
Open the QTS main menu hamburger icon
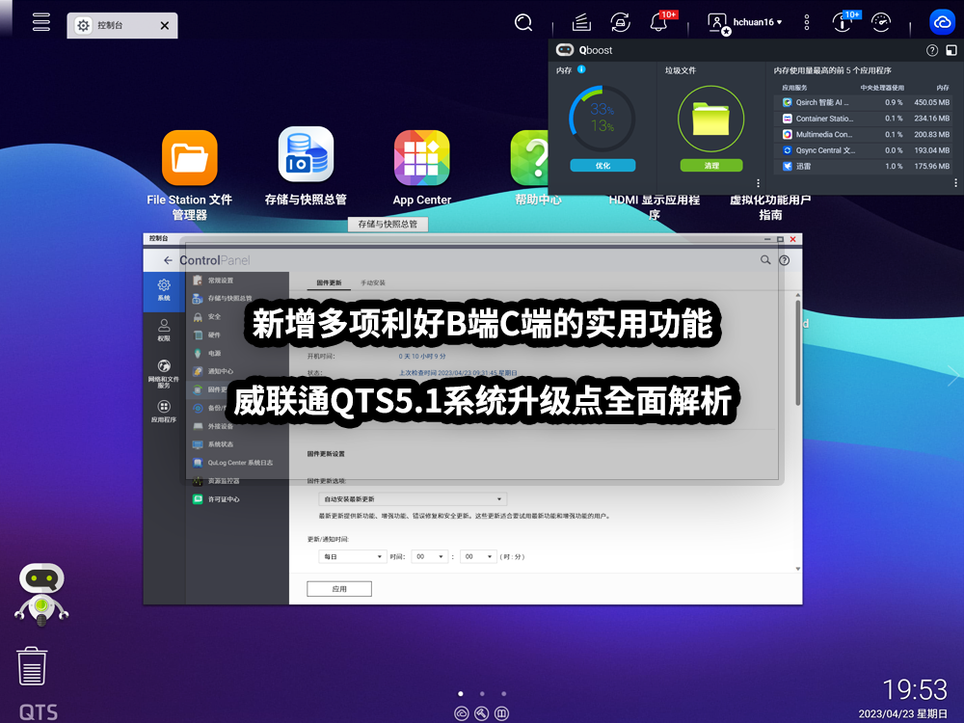tap(41, 22)
